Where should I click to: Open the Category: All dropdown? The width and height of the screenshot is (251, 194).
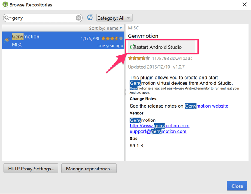pos(114,18)
